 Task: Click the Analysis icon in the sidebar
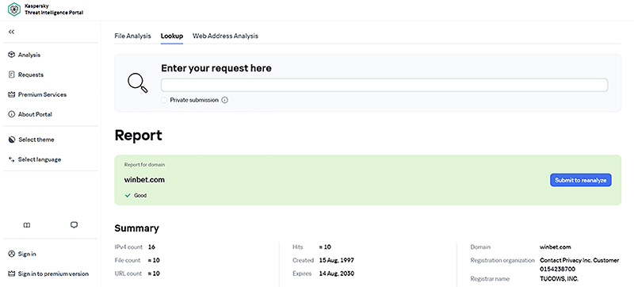click(11, 55)
